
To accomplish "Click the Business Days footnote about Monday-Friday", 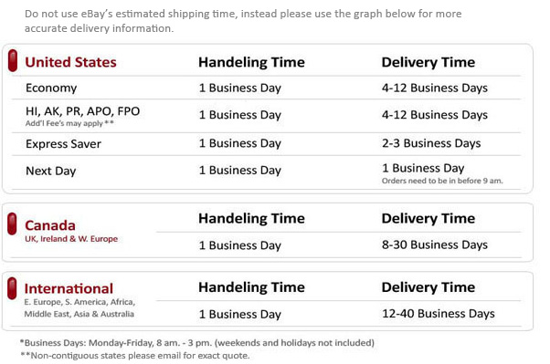I will [197, 343].
